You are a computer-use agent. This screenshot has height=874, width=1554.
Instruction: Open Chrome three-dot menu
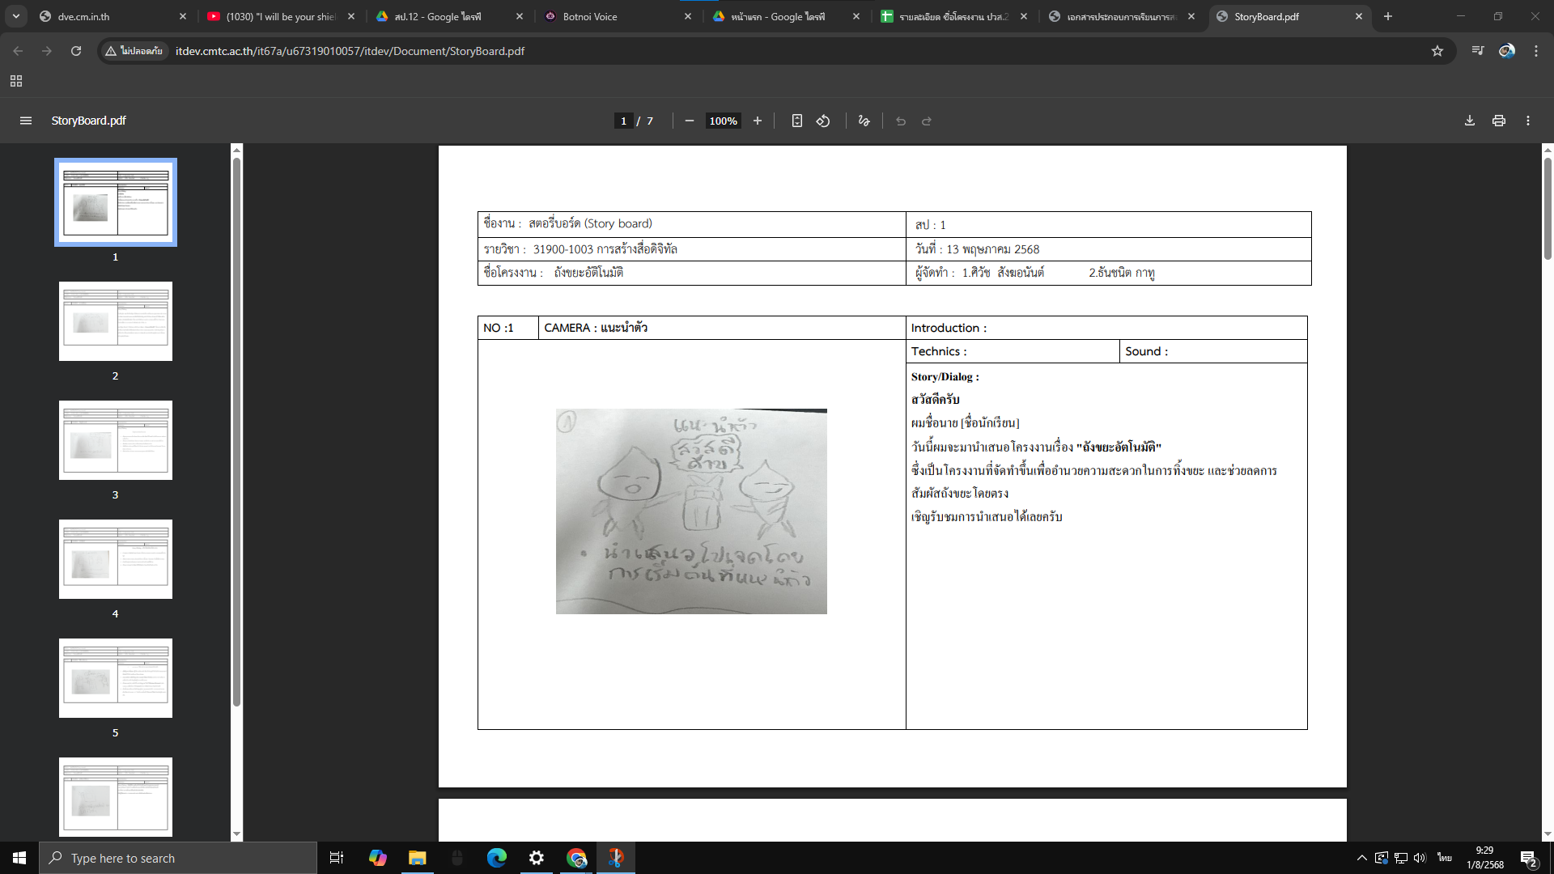(1536, 51)
